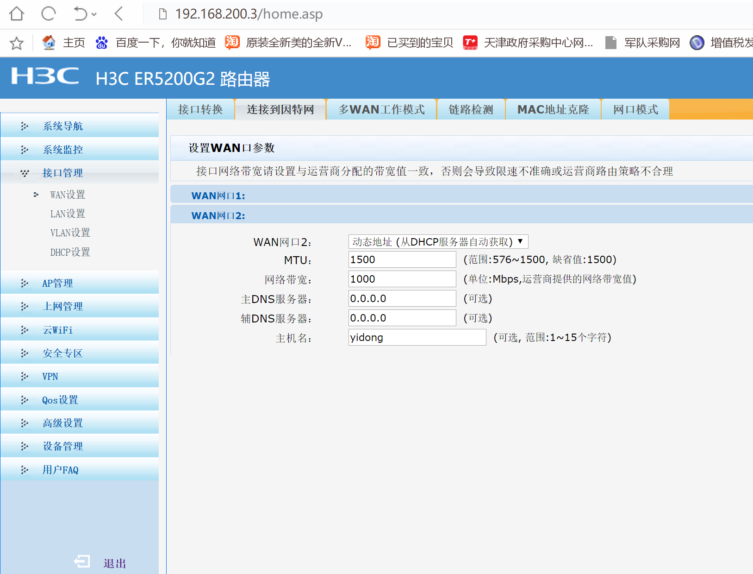Open the 原装全新美的全新V... bookmark
Image resolution: width=753 pixels, height=574 pixels.
[x=288, y=43]
